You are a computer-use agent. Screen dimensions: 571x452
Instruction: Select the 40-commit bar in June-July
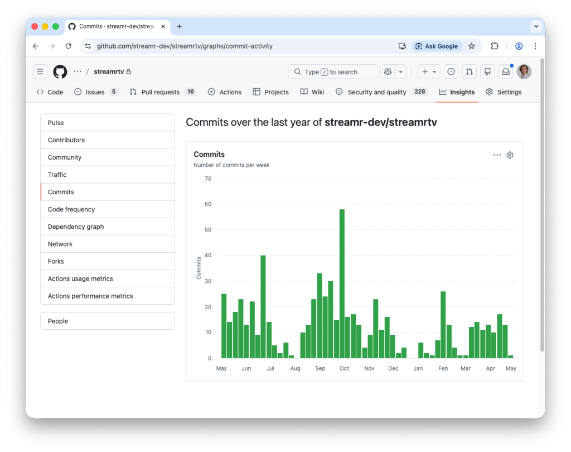click(x=263, y=306)
